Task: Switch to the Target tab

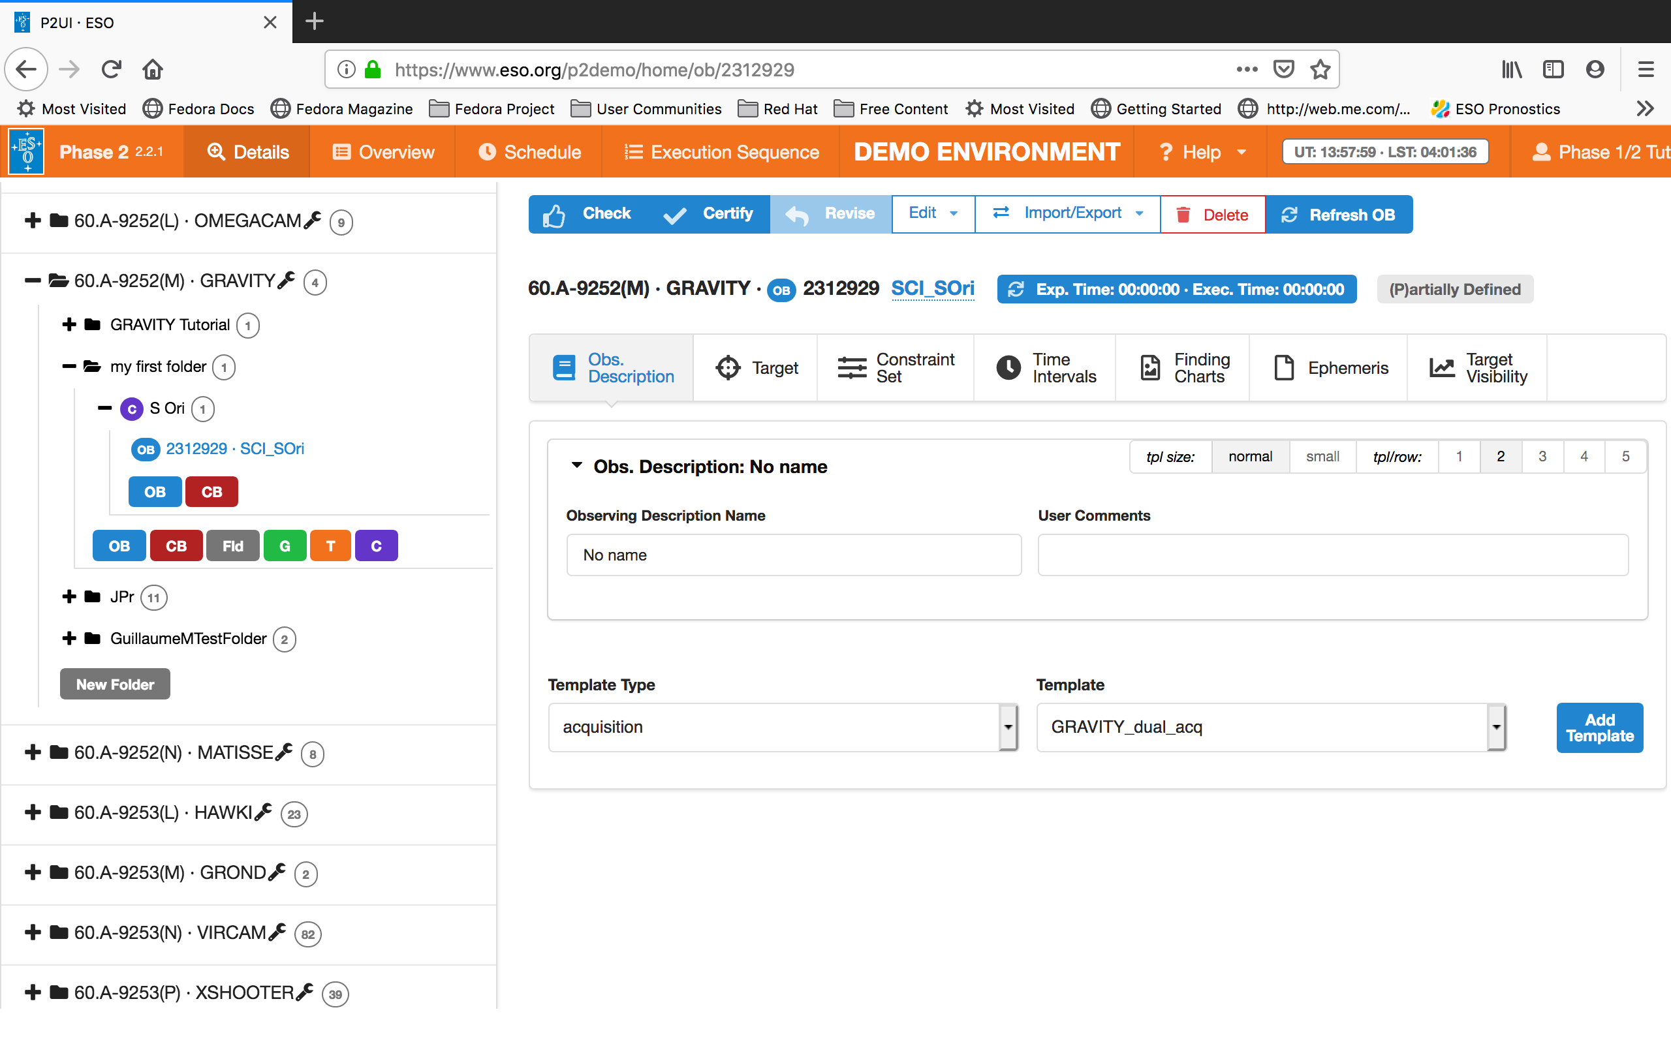Action: pos(755,368)
